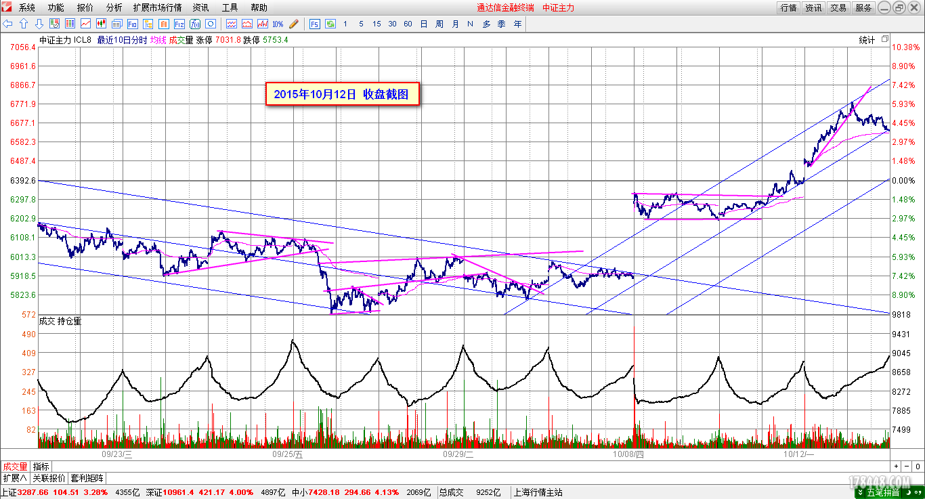Click the circle-in-square toolbar icon

pos(210,24)
